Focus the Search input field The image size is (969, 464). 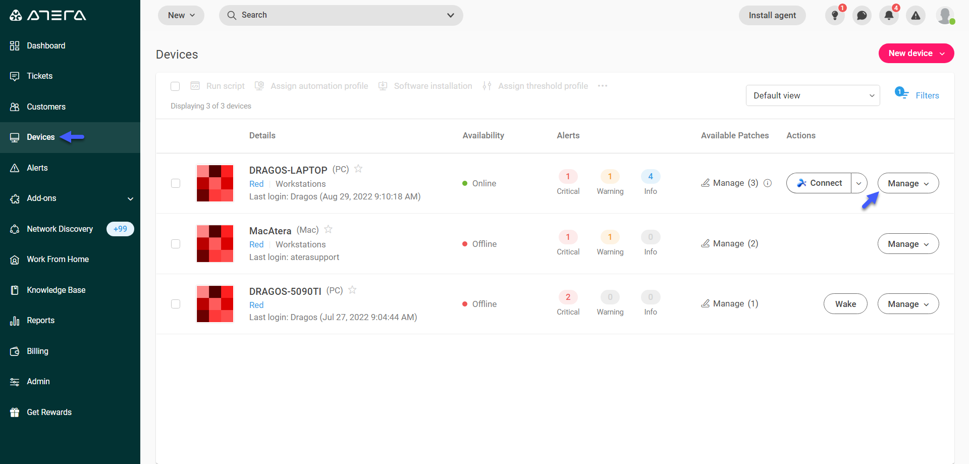(341, 15)
